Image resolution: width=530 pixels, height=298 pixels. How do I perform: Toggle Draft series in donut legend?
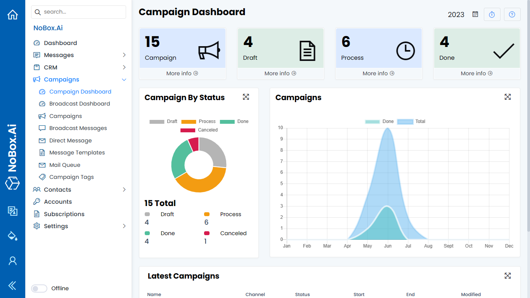pyautogui.click(x=163, y=121)
